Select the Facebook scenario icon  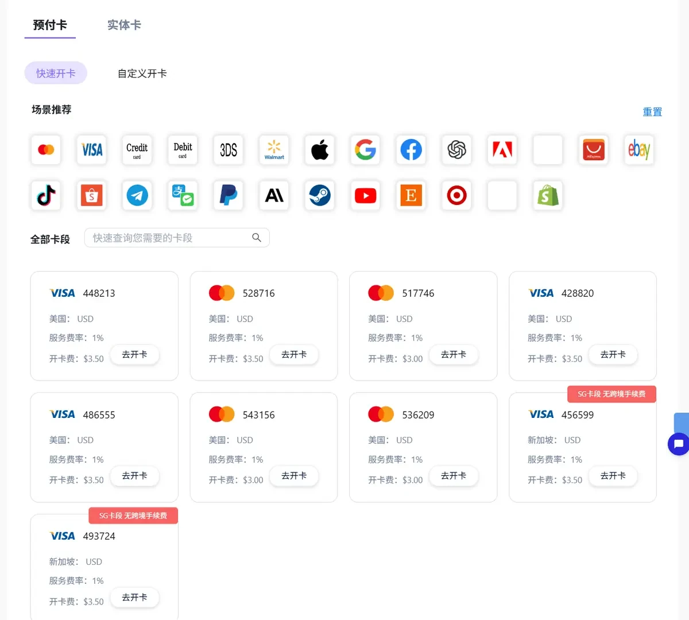coord(411,150)
